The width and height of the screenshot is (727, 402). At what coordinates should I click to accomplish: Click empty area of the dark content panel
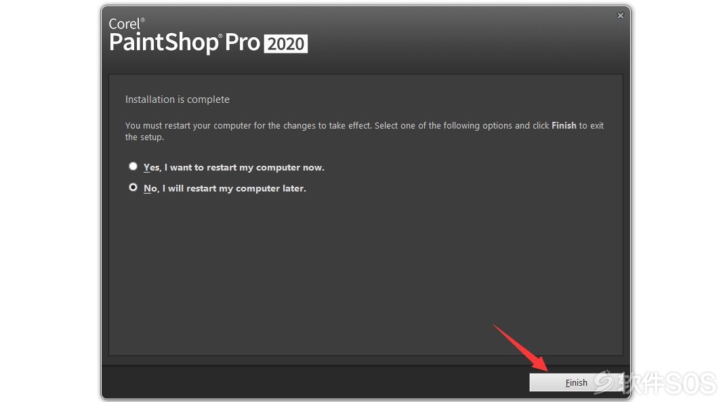pos(365,273)
